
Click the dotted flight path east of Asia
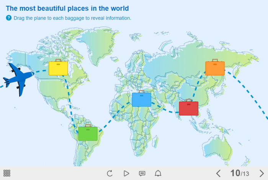[x=253, y=96]
